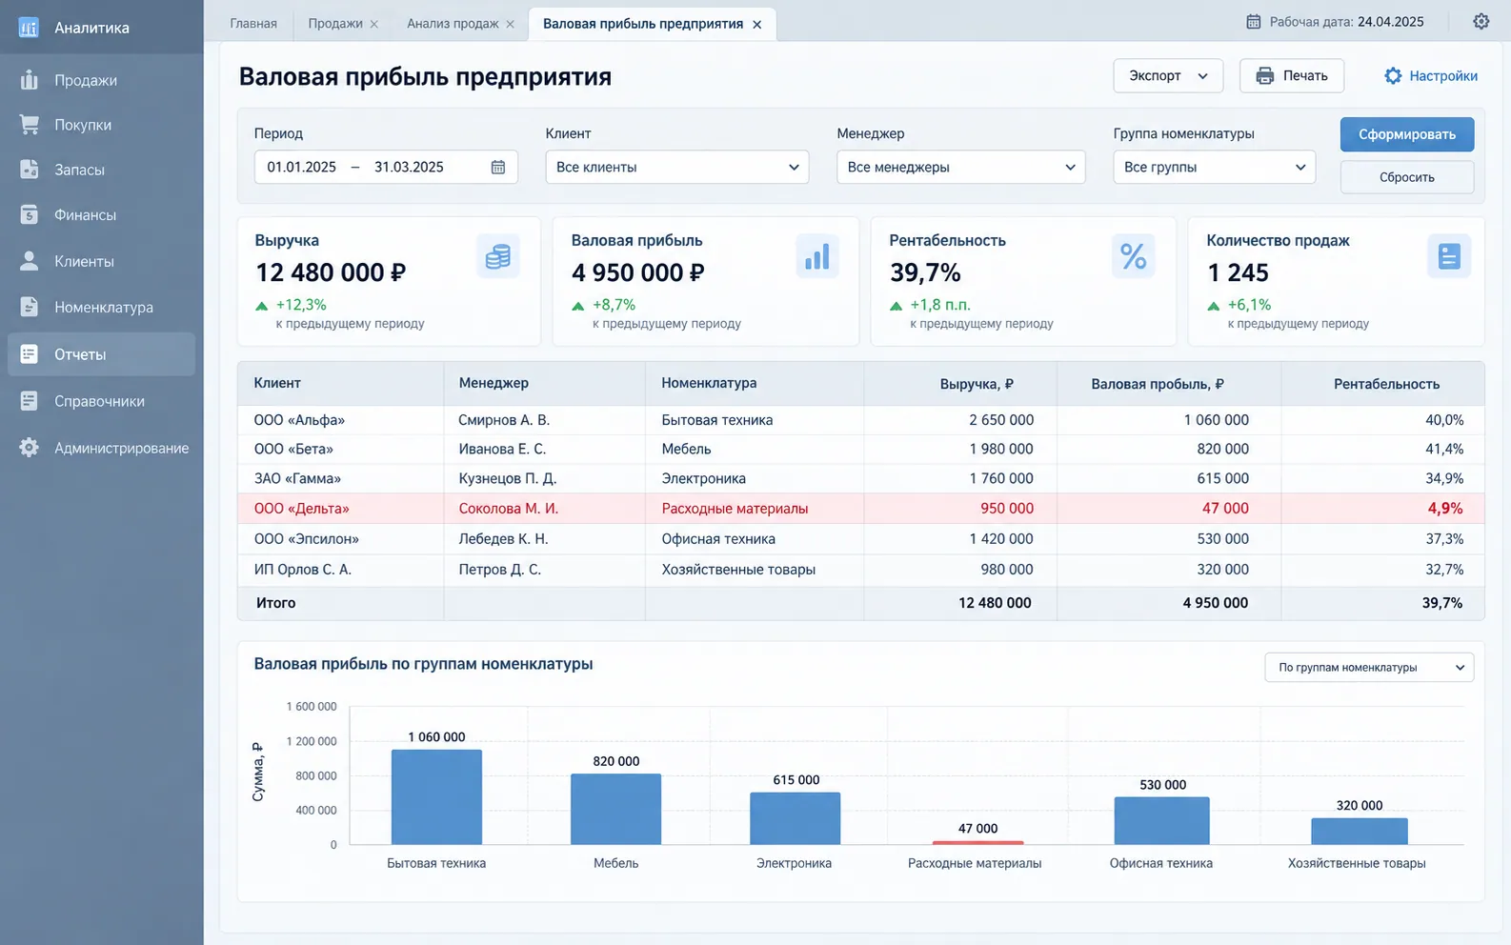Click the Выручка 12 480 000 ₽ value

[331, 273]
